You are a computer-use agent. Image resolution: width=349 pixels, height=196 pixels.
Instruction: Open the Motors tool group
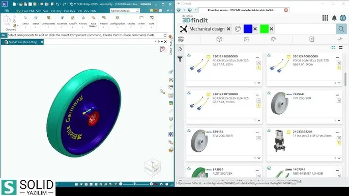pos(83,21)
